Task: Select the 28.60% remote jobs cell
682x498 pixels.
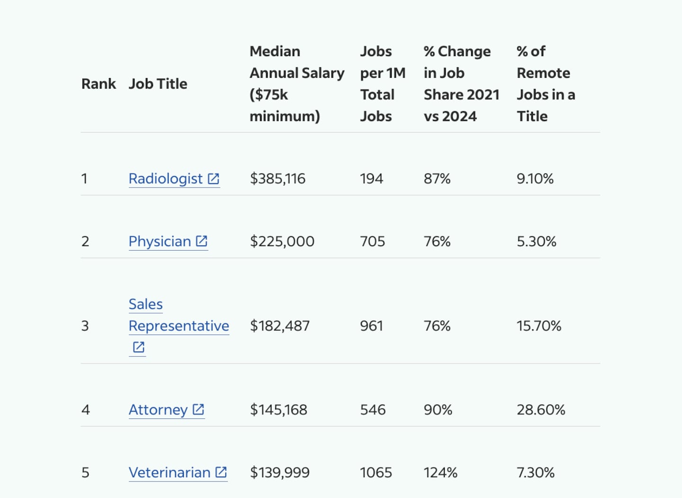Action: click(541, 409)
